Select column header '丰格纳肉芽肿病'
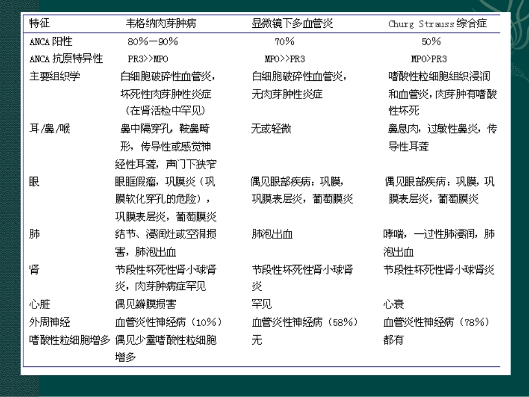The image size is (529, 397). 161,23
